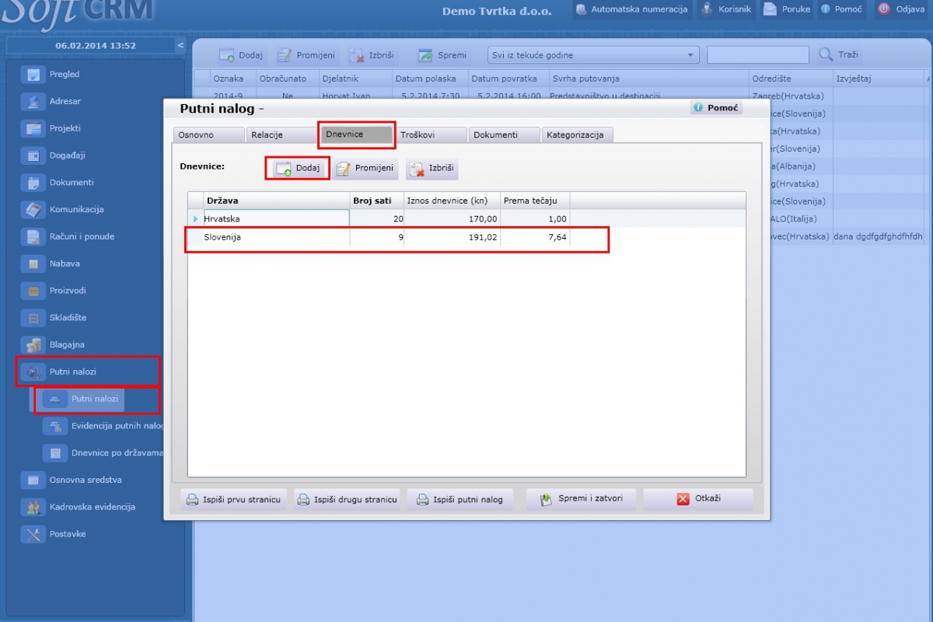This screenshot has width=933, height=622.
Task: Open Dokumenti in the sidebar
Action: pos(72,183)
